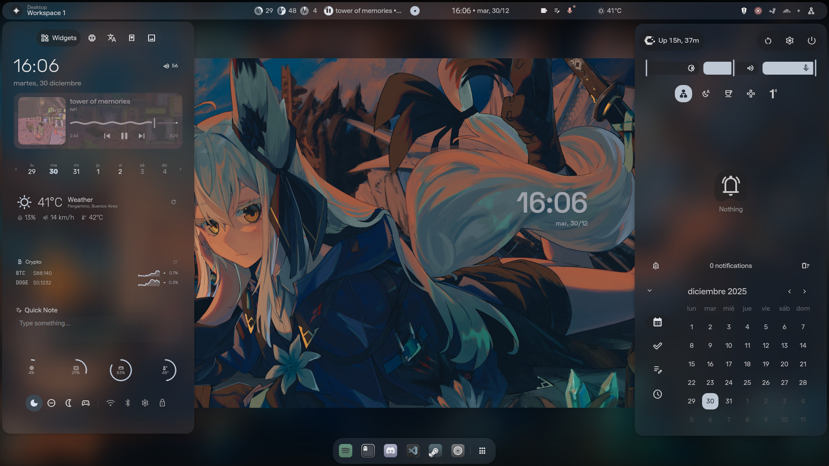Open Spotify from the dock

[x=345, y=451]
